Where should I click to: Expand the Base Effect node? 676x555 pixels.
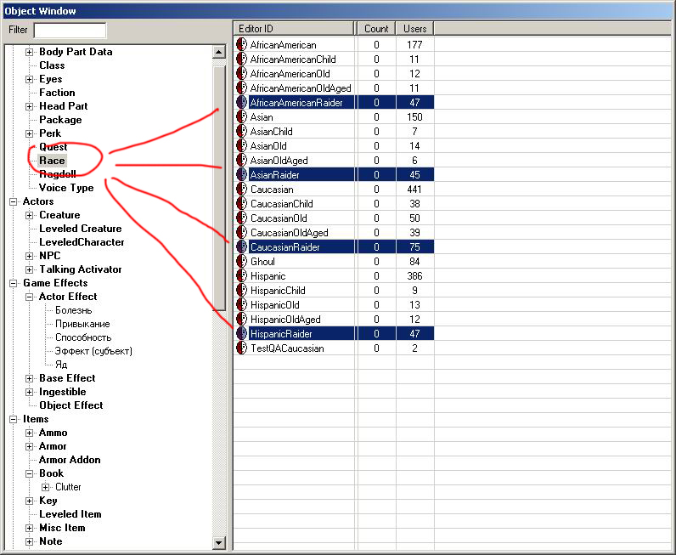click(x=30, y=378)
